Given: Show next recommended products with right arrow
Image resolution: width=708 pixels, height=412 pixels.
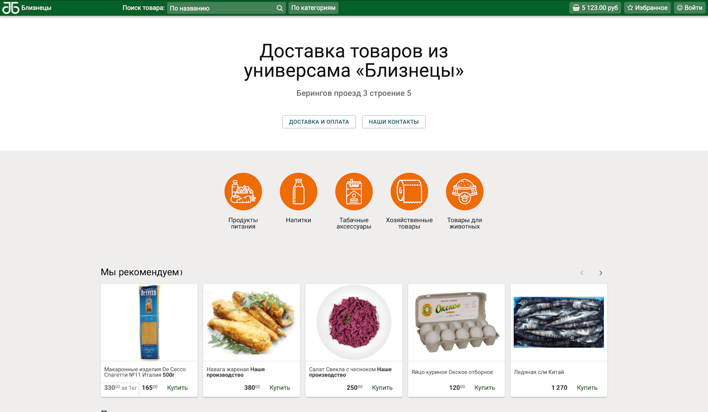Looking at the screenshot, I should coord(600,273).
